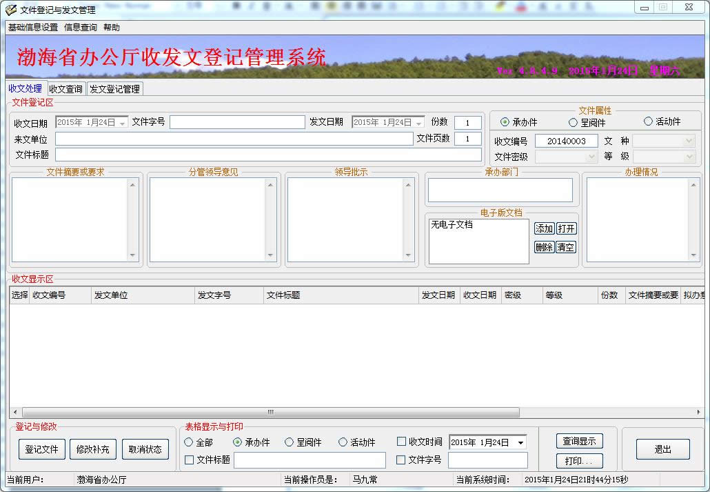Check the 文件字号 filter checkbox

coord(401,460)
